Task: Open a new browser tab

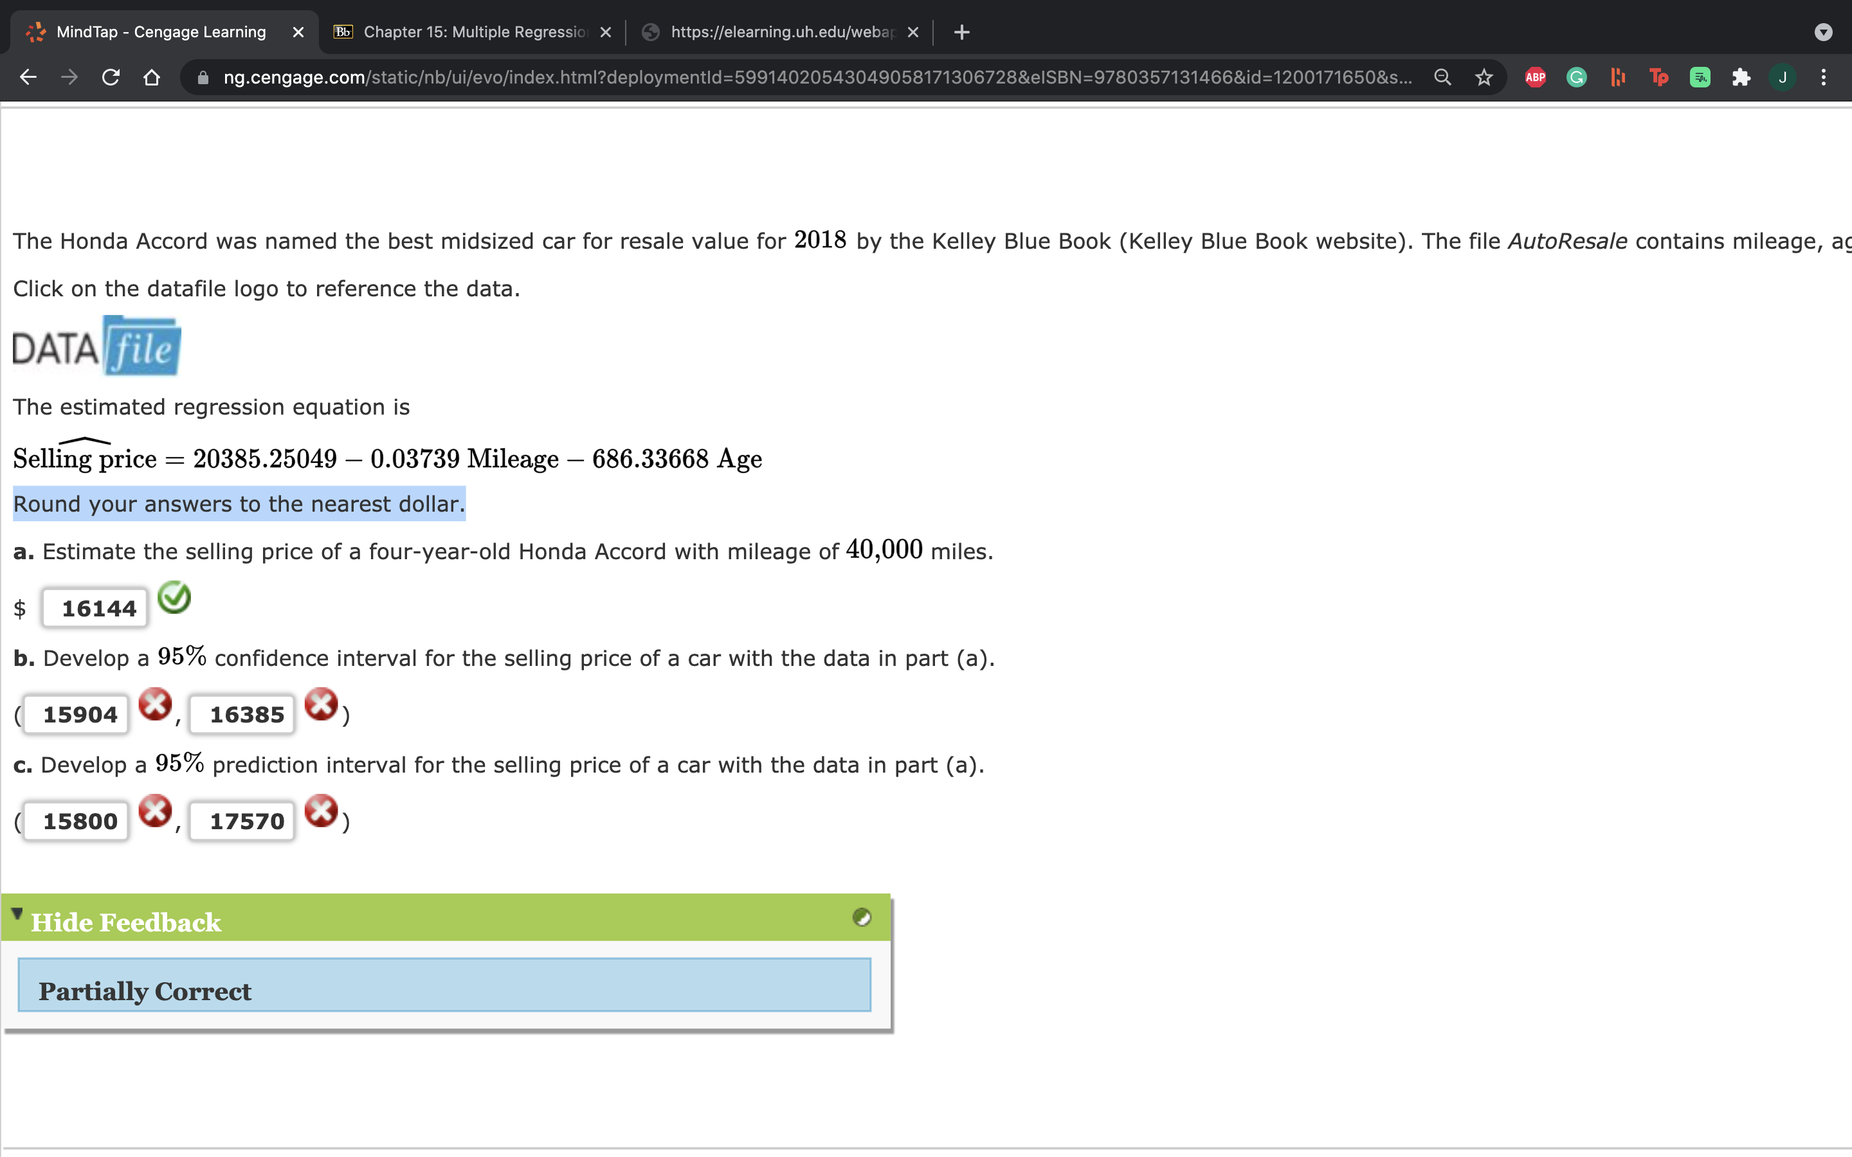Action: 961,32
